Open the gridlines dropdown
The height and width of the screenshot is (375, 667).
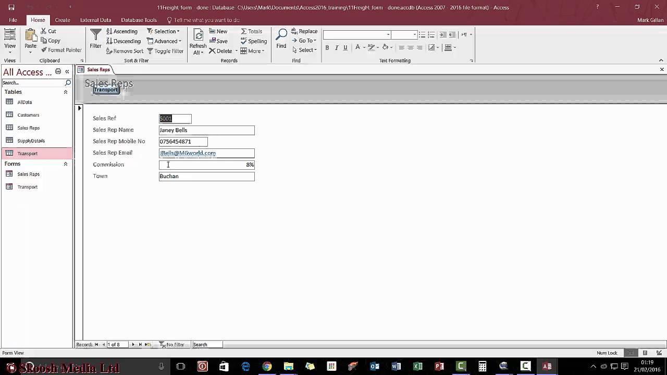[x=450, y=47]
